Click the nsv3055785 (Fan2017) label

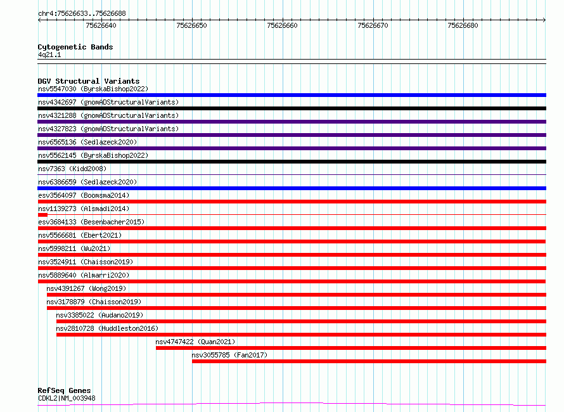(229, 355)
